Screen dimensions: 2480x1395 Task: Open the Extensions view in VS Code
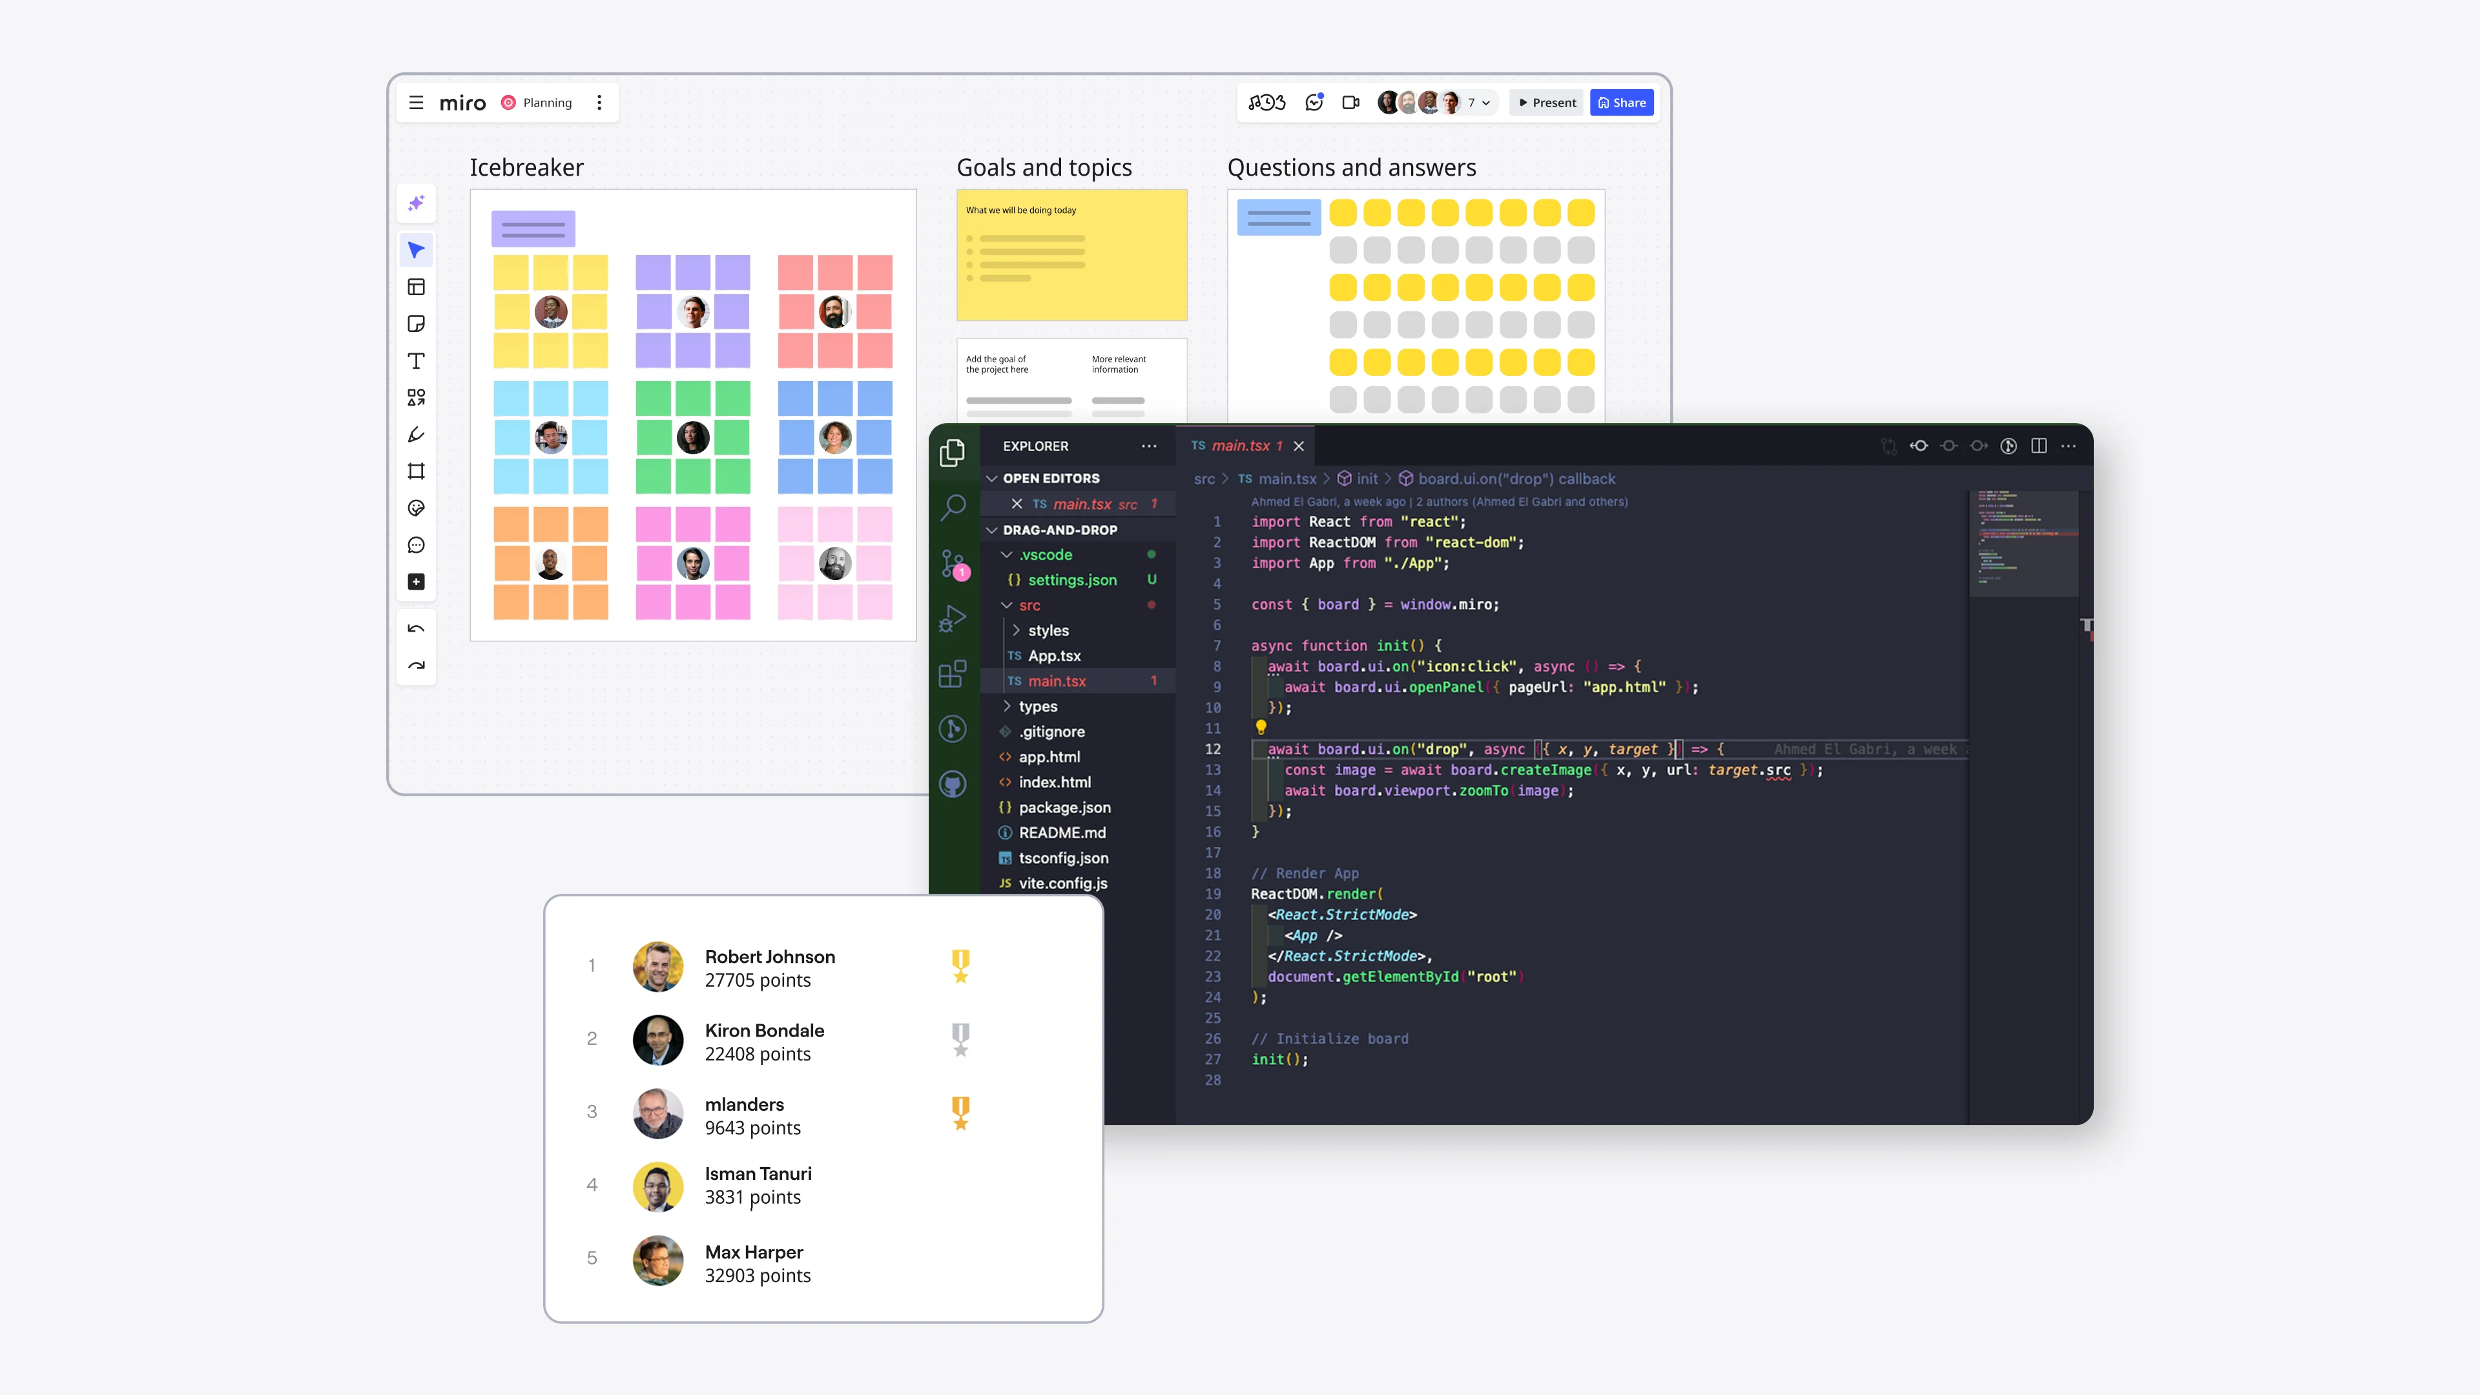[x=953, y=674]
